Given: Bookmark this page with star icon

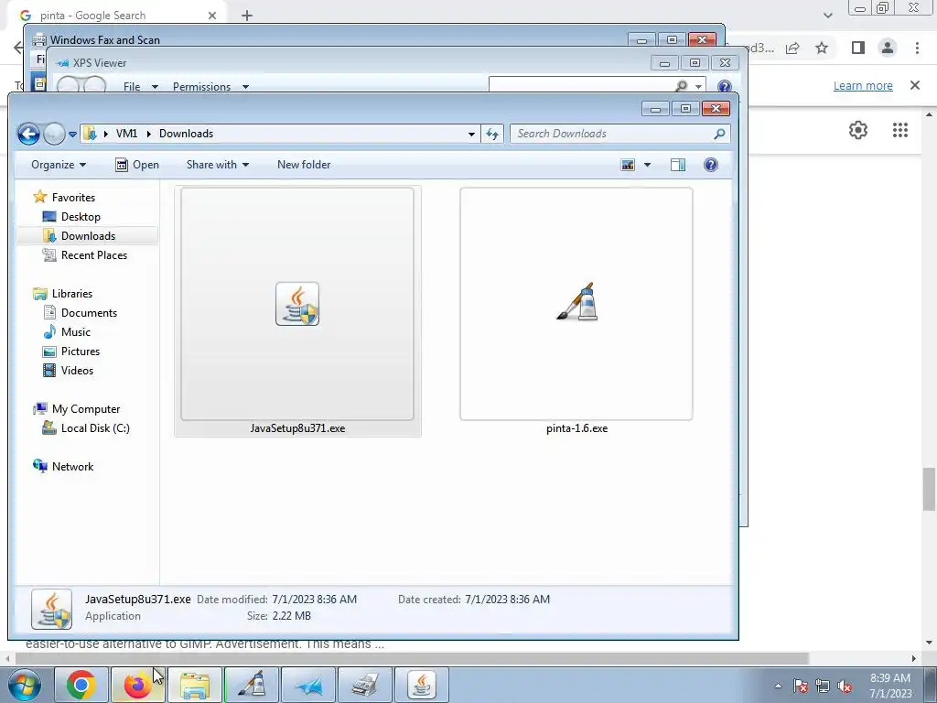Looking at the screenshot, I should click(x=822, y=48).
